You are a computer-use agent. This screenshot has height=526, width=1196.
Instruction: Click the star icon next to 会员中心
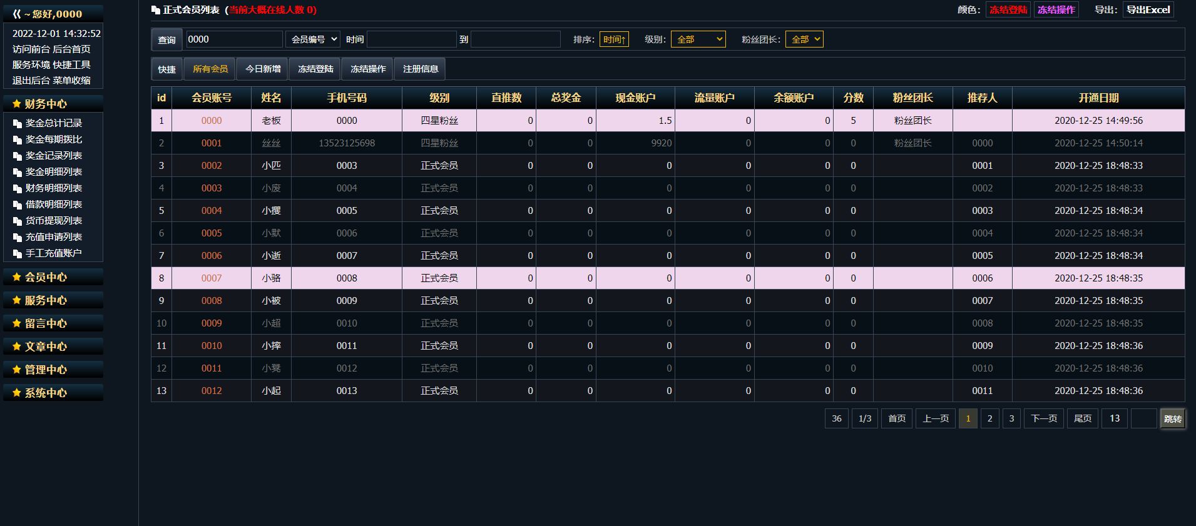point(17,277)
